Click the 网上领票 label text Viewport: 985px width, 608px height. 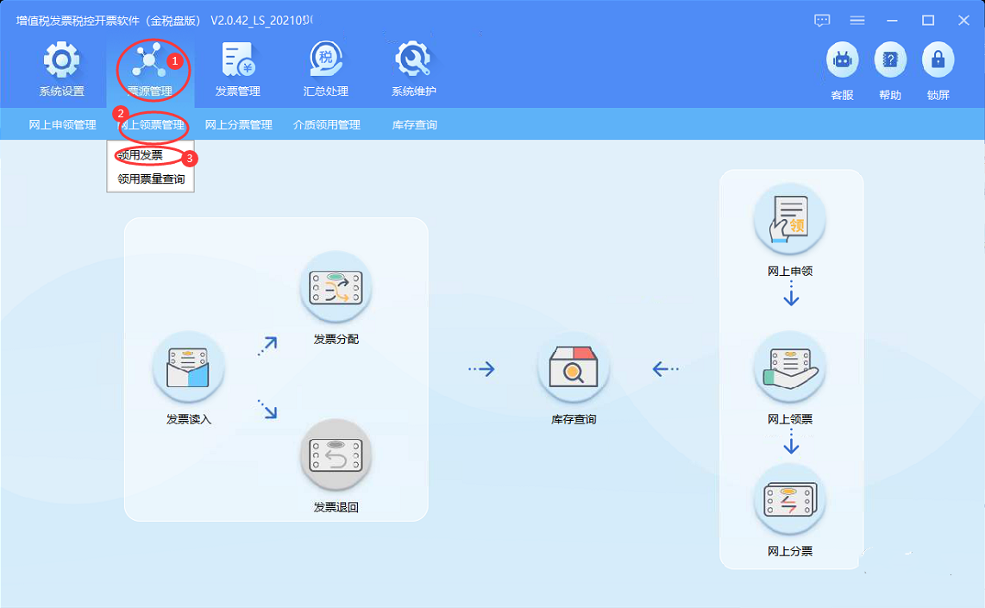point(789,419)
